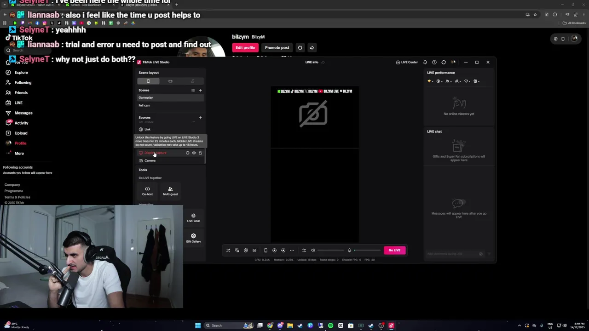Viewport: 589px width, 331px height.
Task: Open new followers metric dropdown
Action: [458, 81]
